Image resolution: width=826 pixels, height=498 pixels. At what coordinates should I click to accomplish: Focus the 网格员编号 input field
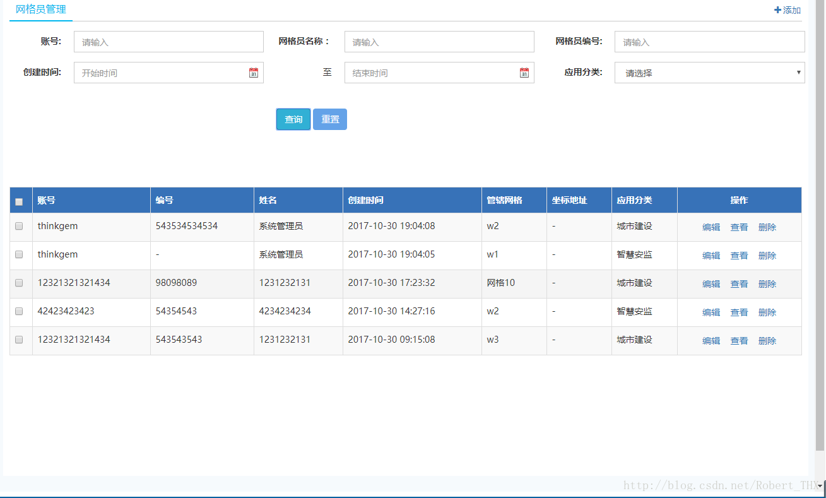tap(710, 42)
